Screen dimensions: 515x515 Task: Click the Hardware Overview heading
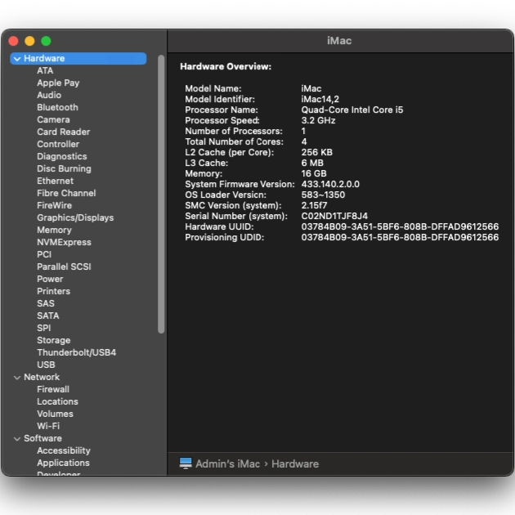click(x=226, y=67)
